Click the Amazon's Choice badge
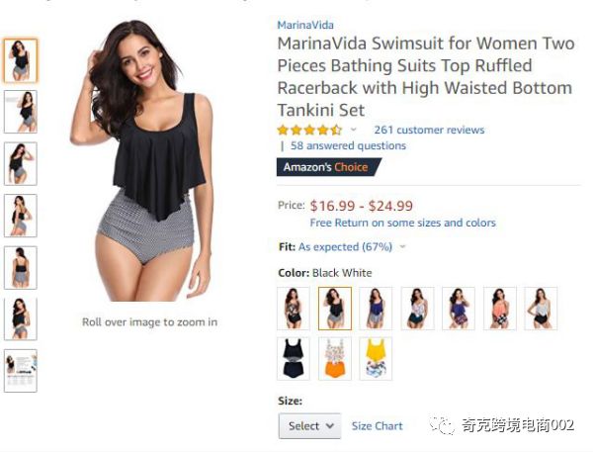Screen dimensions: 593x452 coord(328,167)
